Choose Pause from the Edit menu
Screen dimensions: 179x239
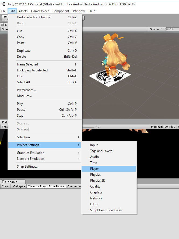pos(45,110)
